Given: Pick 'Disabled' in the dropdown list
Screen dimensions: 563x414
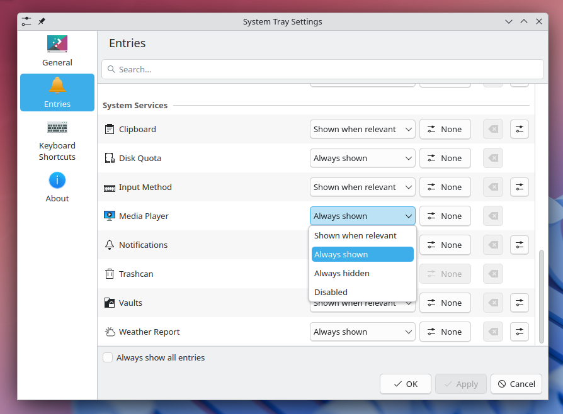Looking at the screenshot, I should [363, 292].
